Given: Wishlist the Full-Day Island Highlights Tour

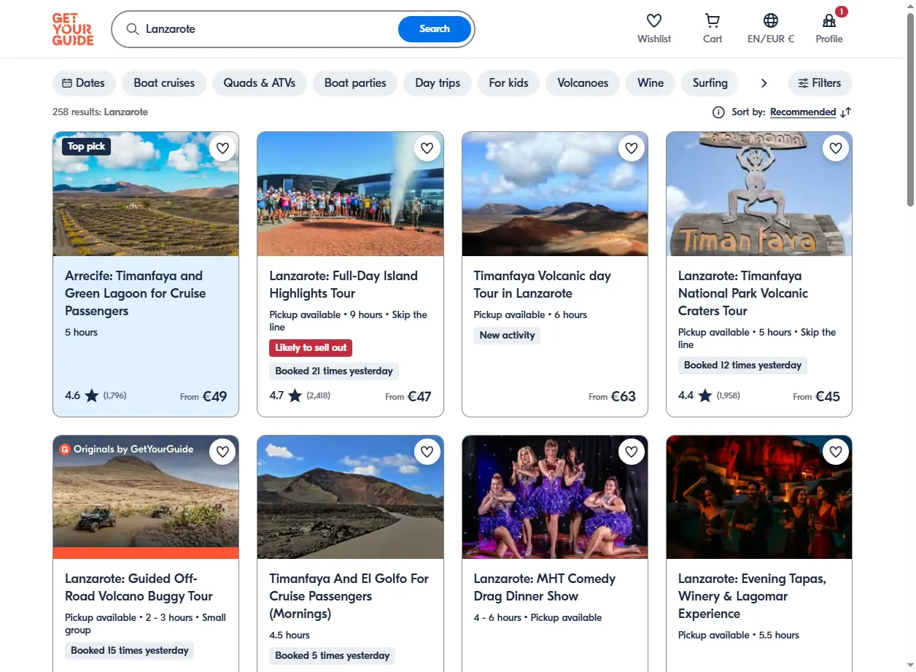Looking at the screenshot, I should click(427, 149).
